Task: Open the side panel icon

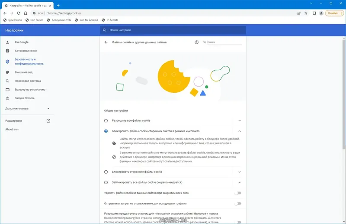Action: pyautogui.click(x=314, y=13)
